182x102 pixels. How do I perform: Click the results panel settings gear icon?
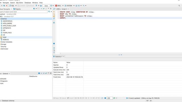point(105,98)
